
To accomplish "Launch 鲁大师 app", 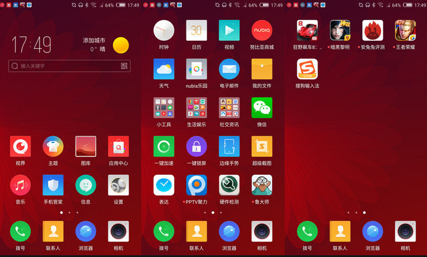I will coord(262,185).
